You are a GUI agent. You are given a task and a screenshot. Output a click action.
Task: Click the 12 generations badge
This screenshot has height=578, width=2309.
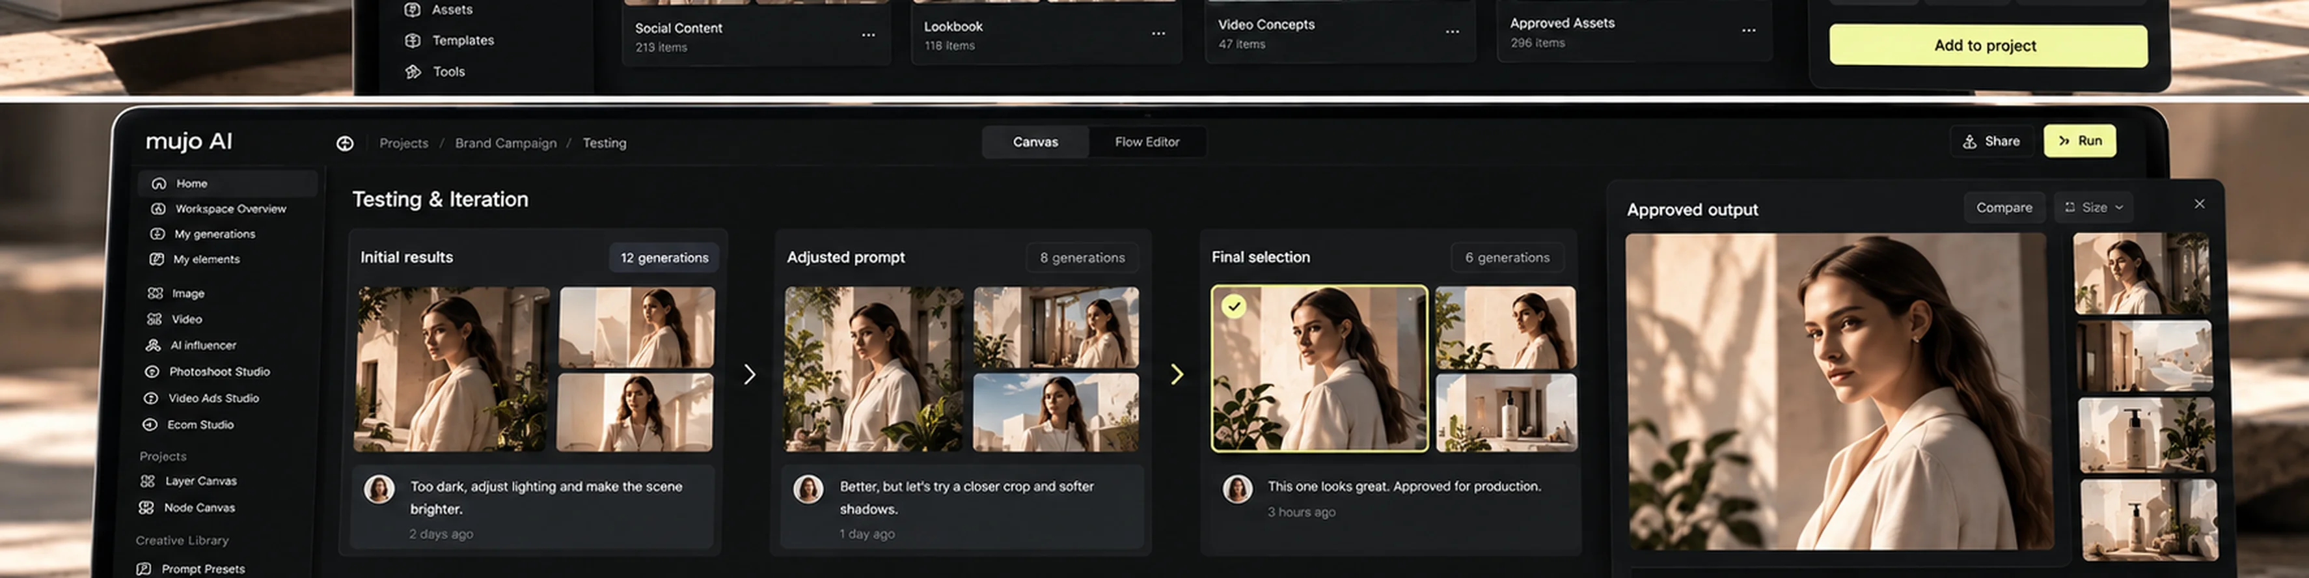coord(664,258)
